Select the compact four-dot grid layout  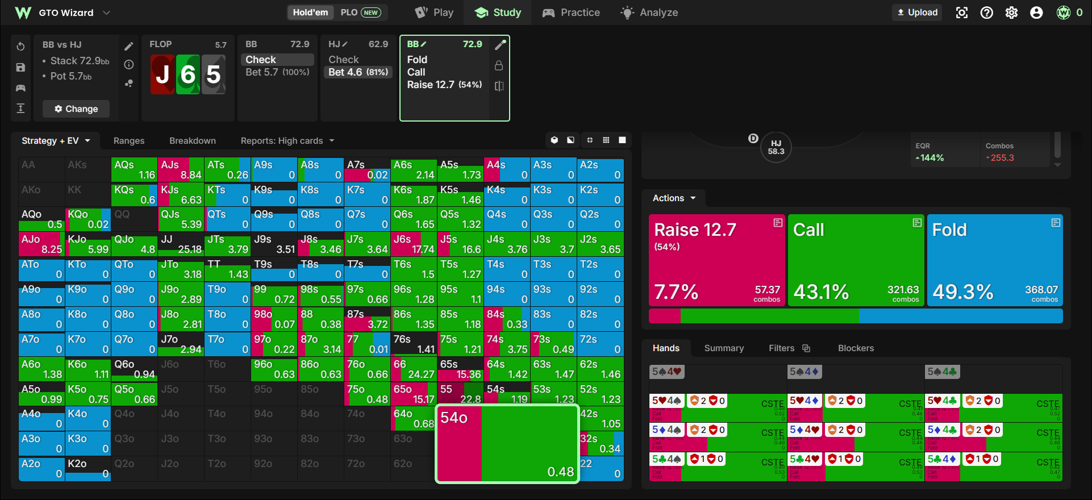click(590, 140)
